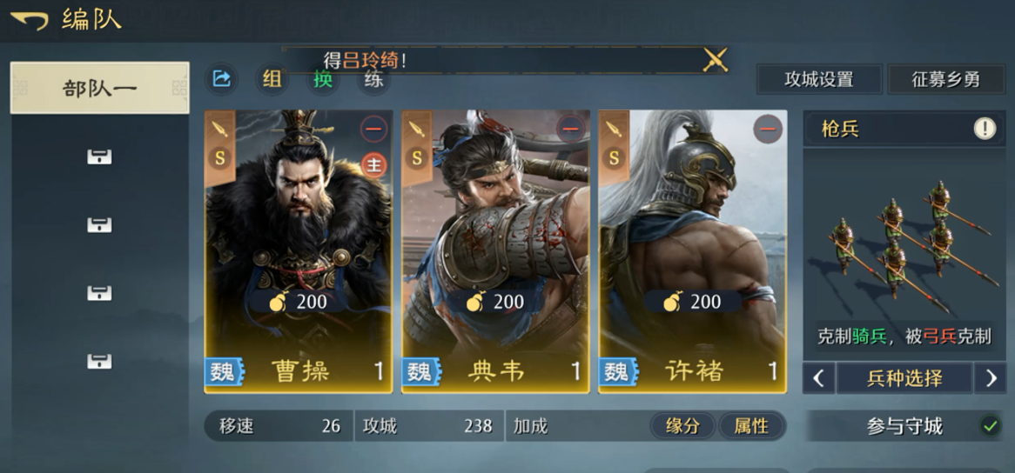
Task: Remove 曹操 using the red minus icon
Action: (373, 129)
